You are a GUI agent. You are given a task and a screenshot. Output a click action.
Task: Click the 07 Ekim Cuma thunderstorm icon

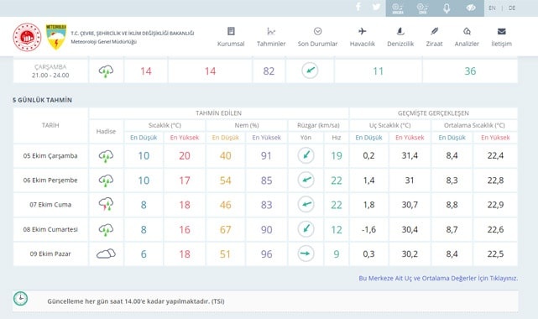pyautogui.click(x=106, y=204)
